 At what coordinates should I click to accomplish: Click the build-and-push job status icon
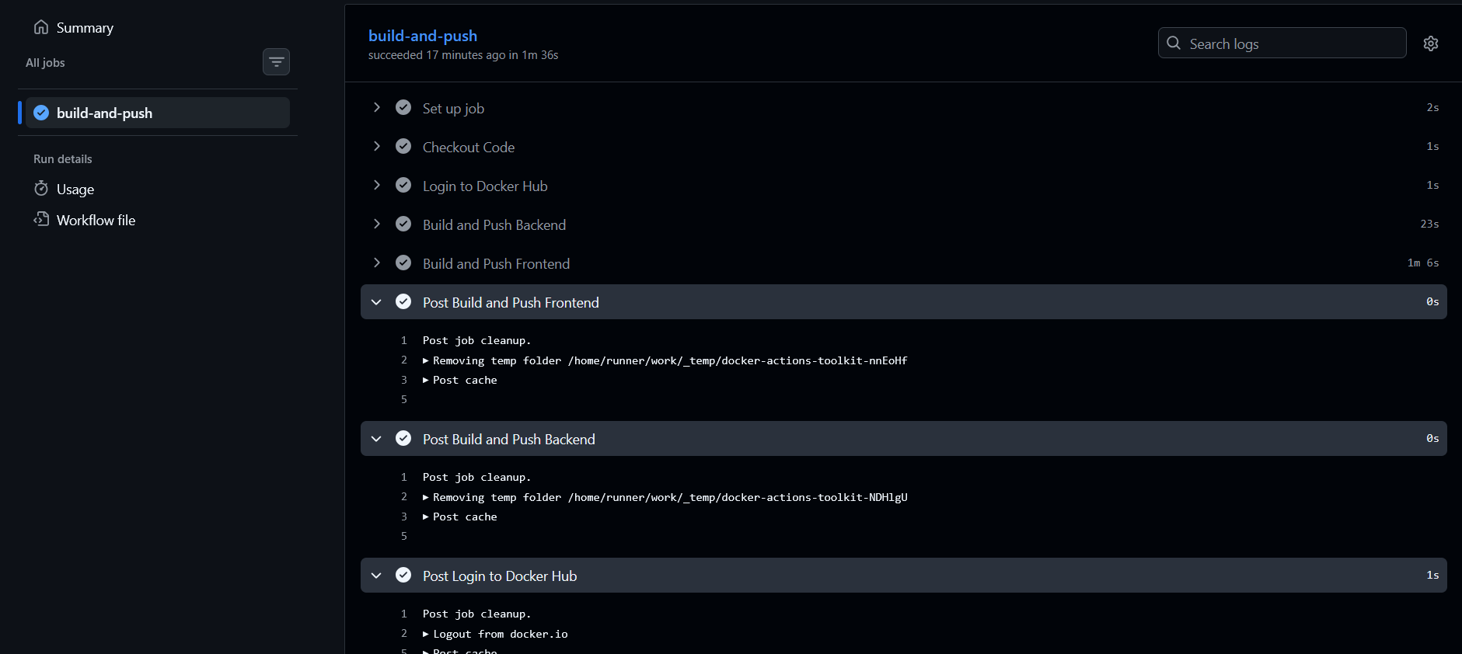coord(40,112)
